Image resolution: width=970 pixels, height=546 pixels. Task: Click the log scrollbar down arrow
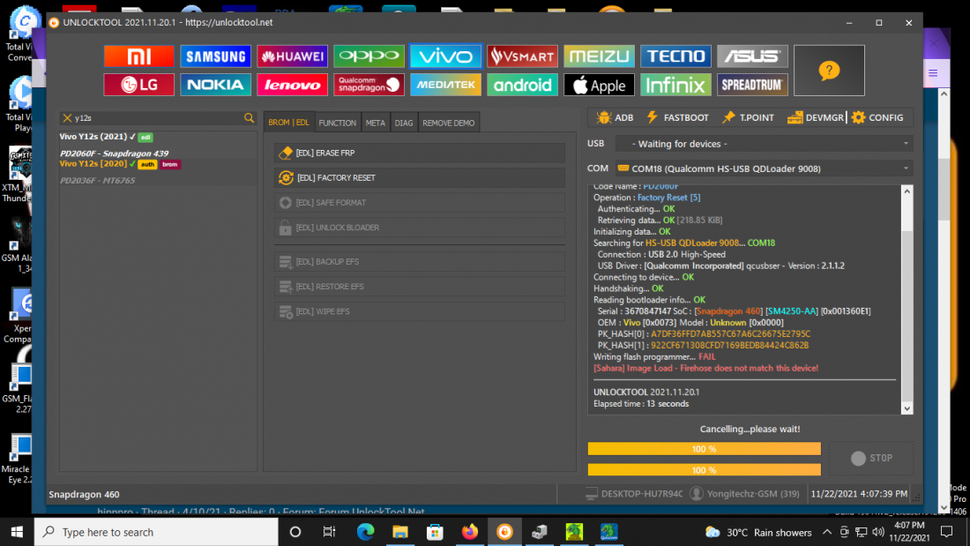(907, 408)
